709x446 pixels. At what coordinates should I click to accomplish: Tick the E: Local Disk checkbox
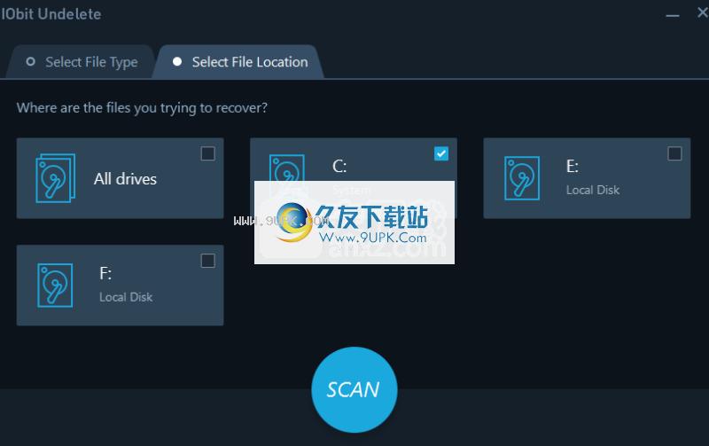pyautogui.click(x=674, y=153)
